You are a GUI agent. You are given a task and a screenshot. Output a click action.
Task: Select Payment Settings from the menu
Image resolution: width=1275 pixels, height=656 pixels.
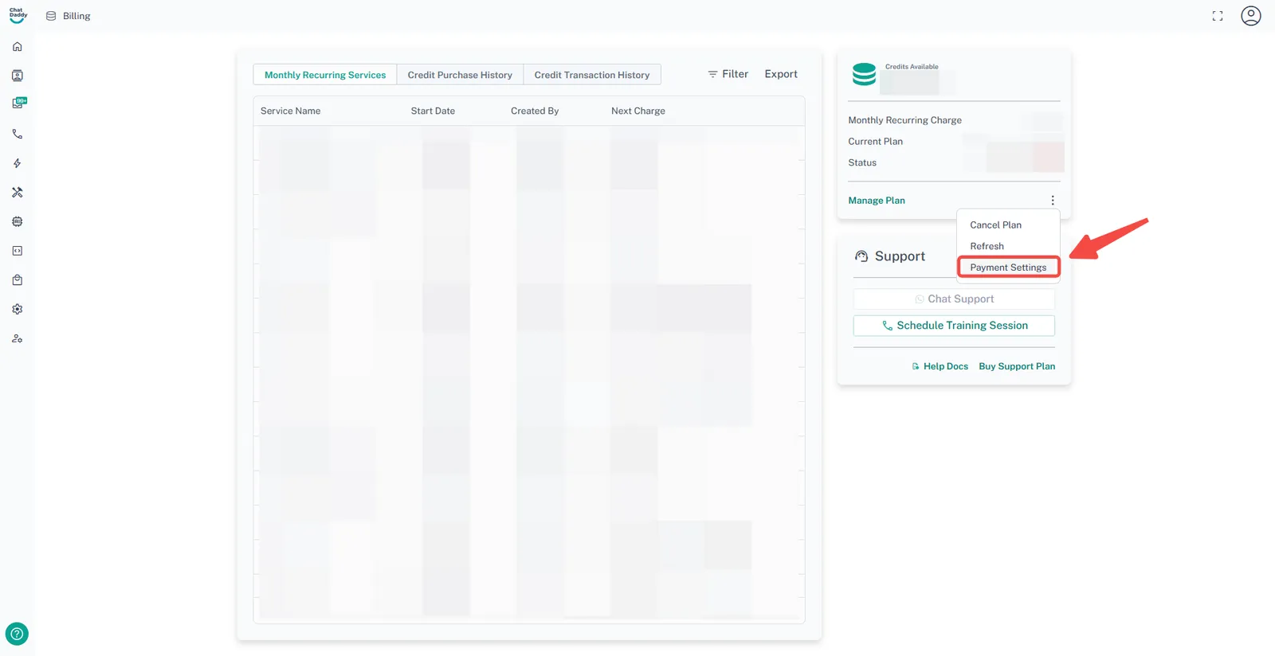pos(1008,267)
